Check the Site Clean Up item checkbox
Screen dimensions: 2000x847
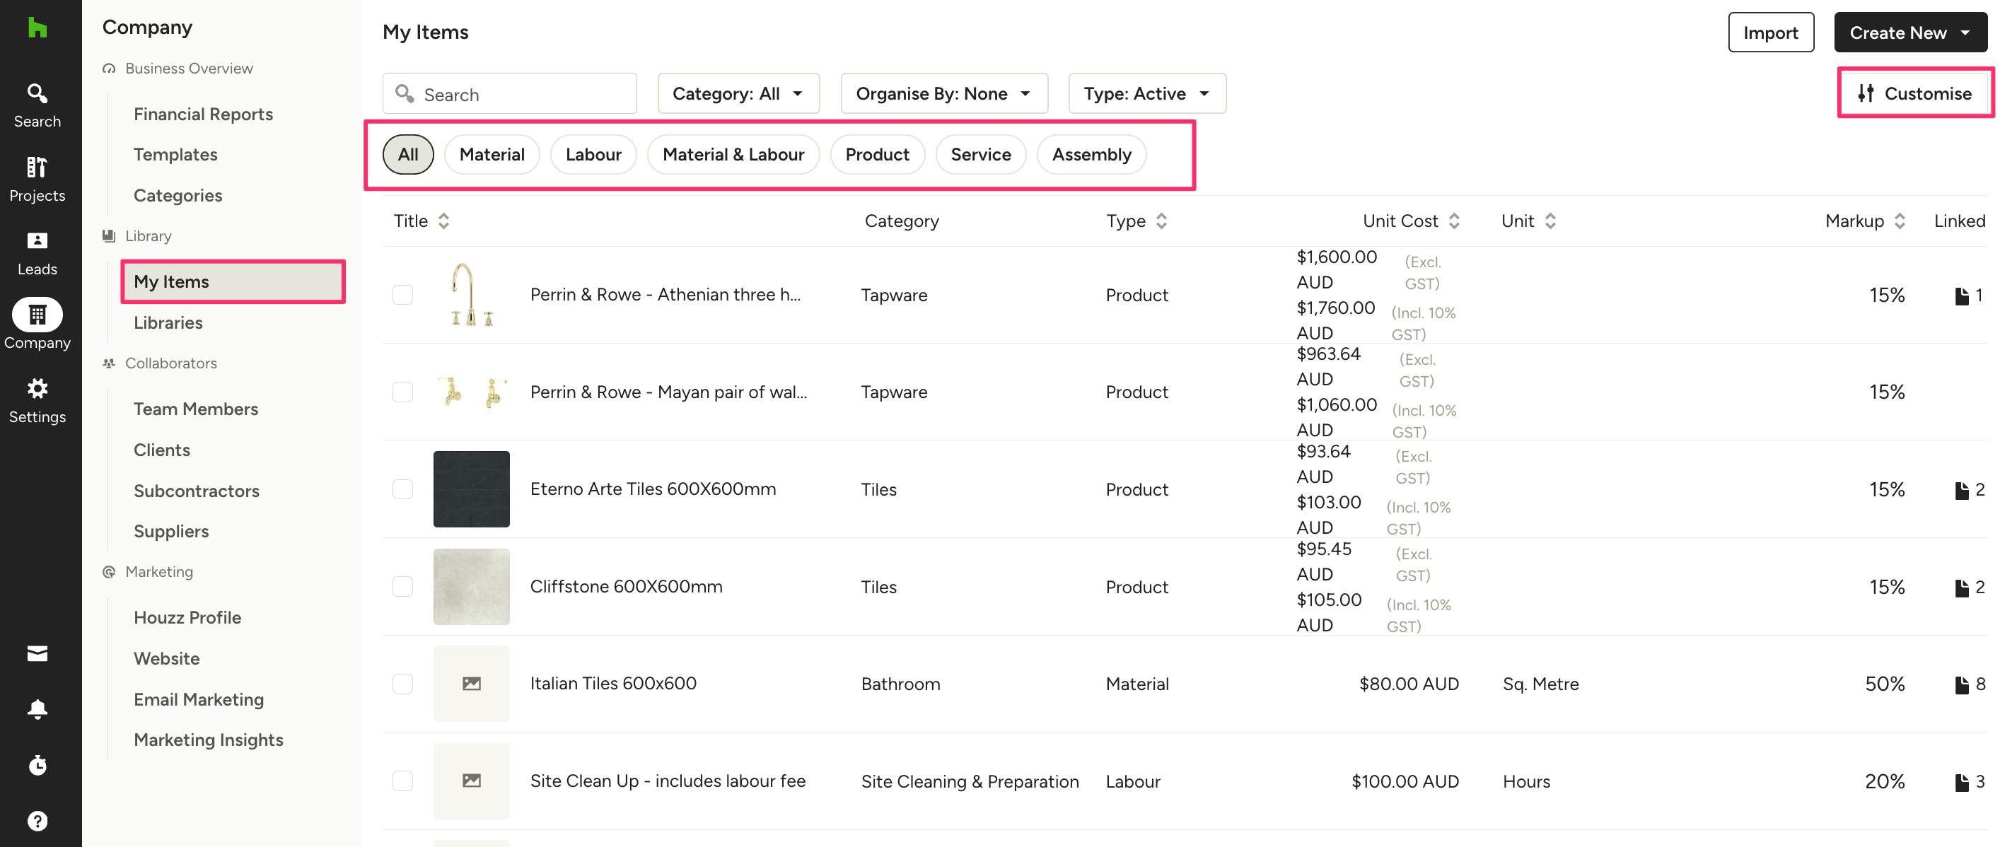click(402, 781)
